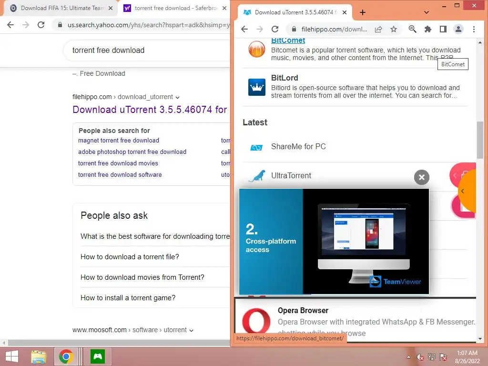Go forward in the filehippo window

tap(260, 29)
